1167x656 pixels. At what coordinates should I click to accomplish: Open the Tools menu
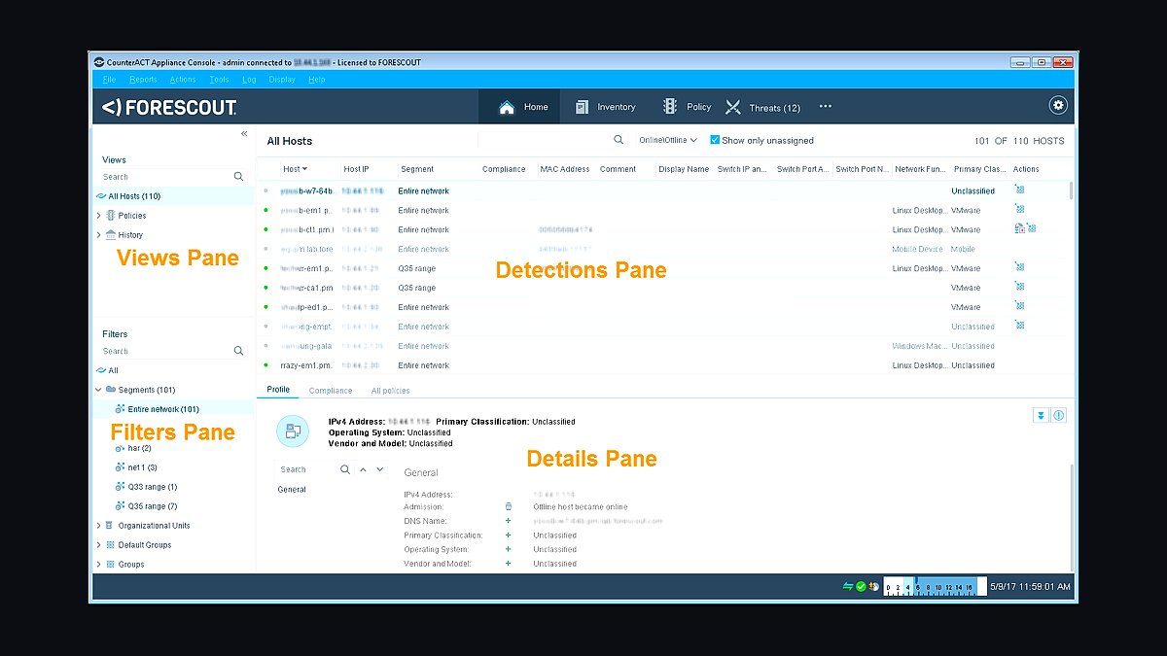(x=219, y=80)
